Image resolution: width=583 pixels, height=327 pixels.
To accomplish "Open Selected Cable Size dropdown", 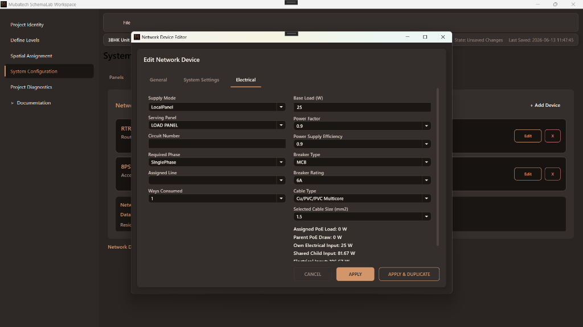I will click(x=362, y=216).
